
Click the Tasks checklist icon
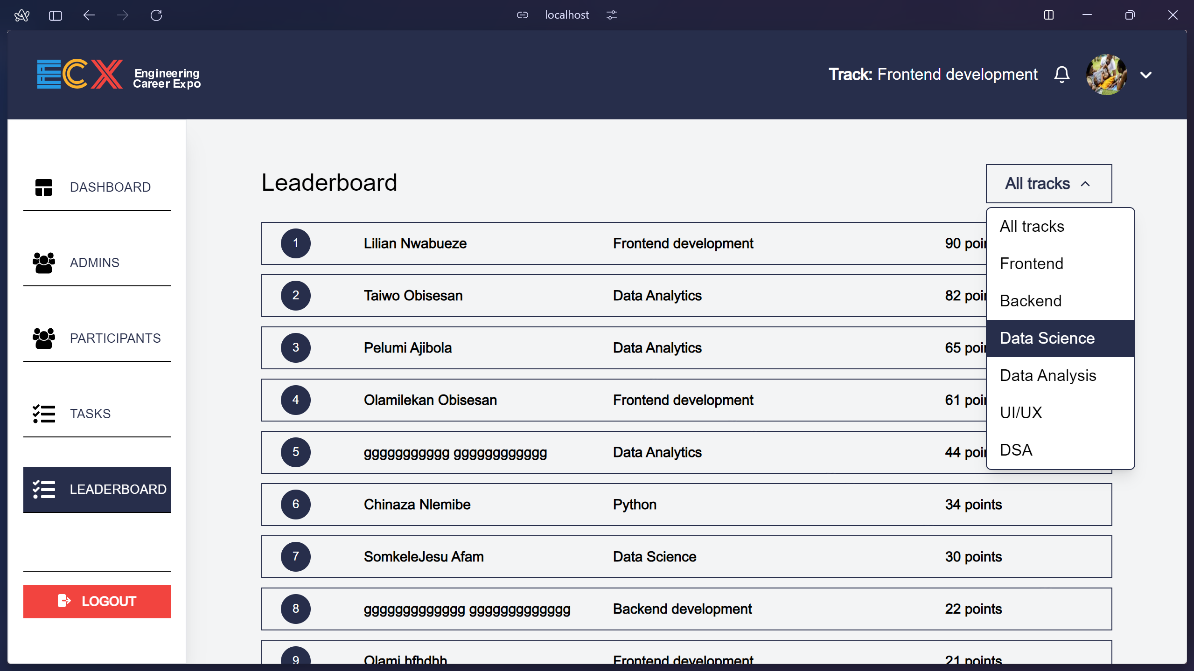[44, 414]
